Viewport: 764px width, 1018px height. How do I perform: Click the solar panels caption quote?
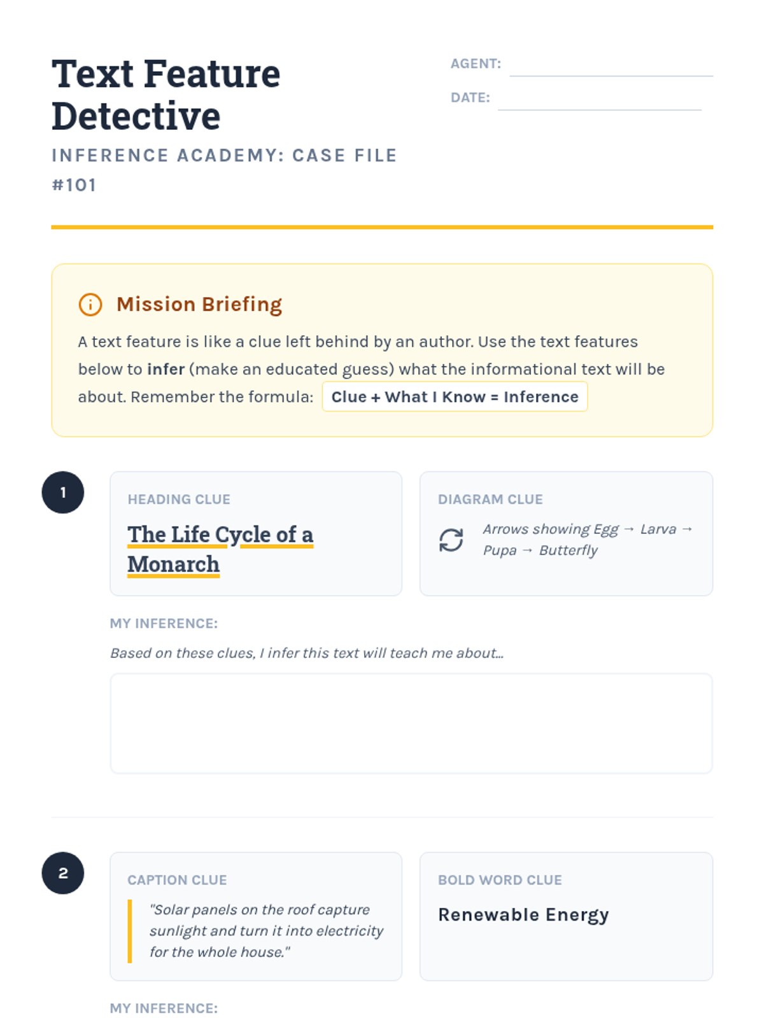265,931
